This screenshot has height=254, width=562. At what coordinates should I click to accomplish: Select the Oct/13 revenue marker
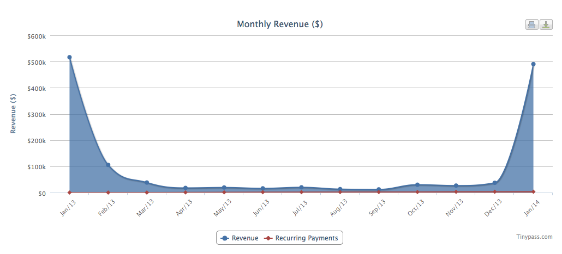point(417,185)
